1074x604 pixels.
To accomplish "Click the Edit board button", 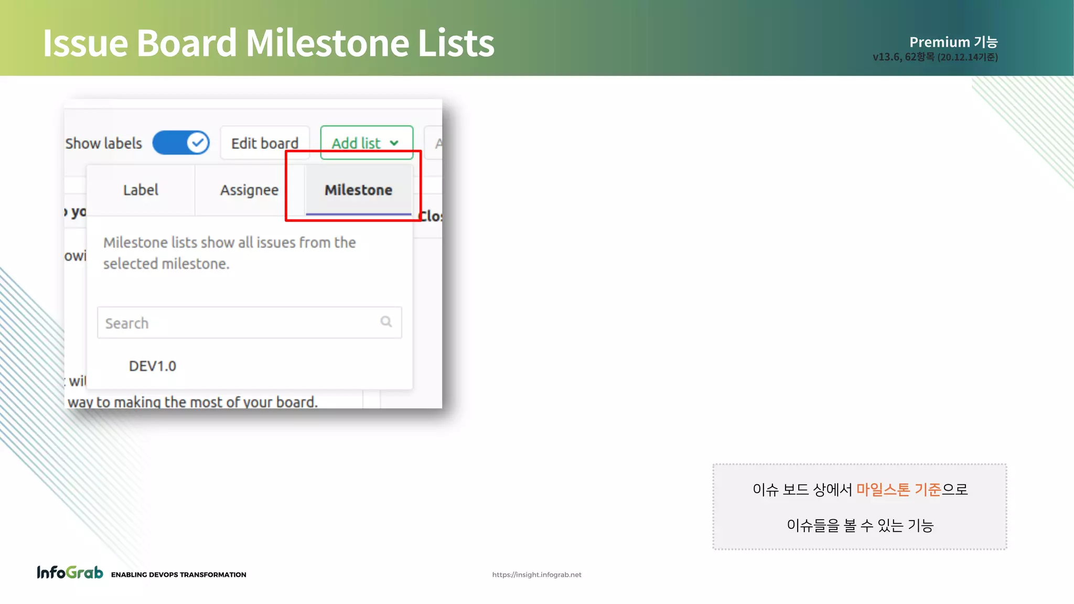I will pyautogui.click(x=265, y=143).
